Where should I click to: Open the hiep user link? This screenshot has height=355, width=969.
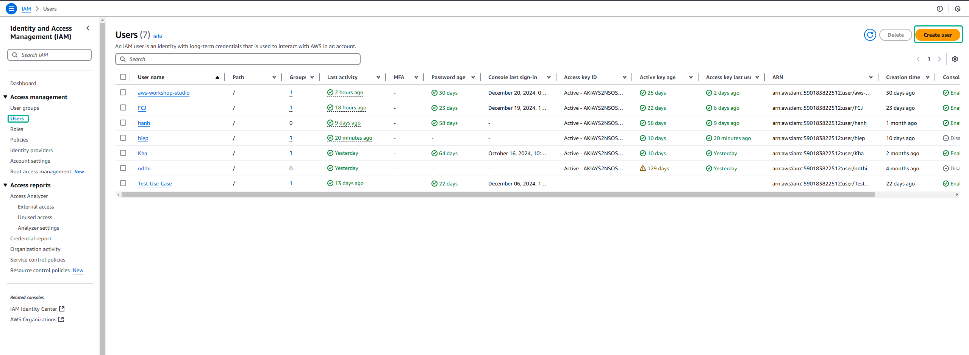coord(143,138)
